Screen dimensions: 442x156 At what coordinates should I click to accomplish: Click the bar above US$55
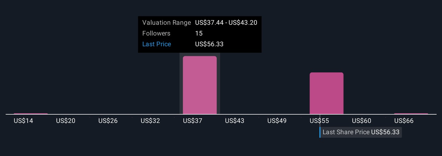tap(327, 93)
